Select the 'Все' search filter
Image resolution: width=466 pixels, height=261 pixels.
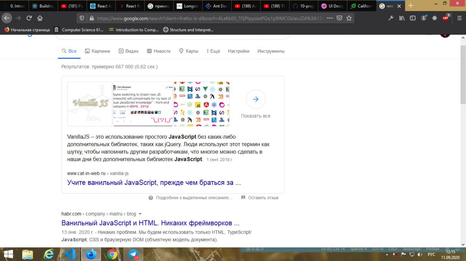69,51
